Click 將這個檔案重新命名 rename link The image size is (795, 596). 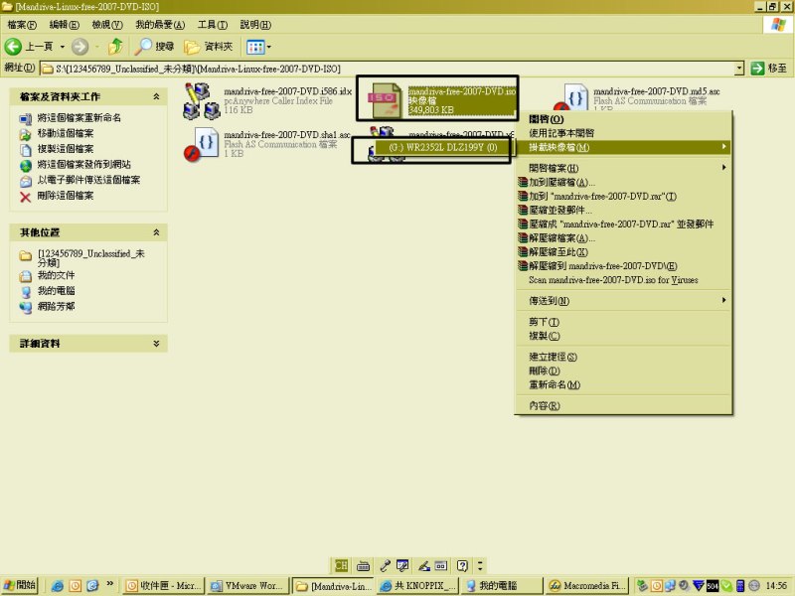click(x=79, y=117)
